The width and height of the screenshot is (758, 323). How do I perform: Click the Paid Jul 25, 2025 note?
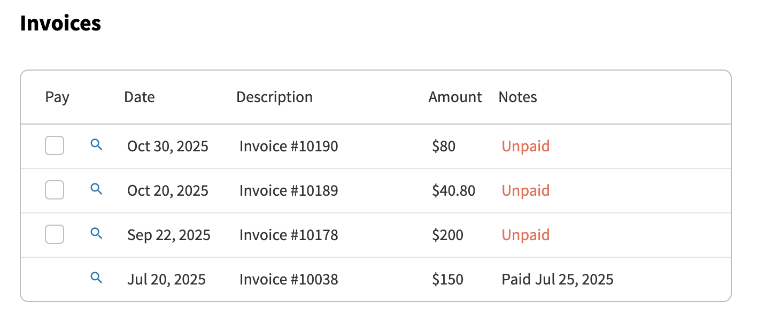point(558,279)
